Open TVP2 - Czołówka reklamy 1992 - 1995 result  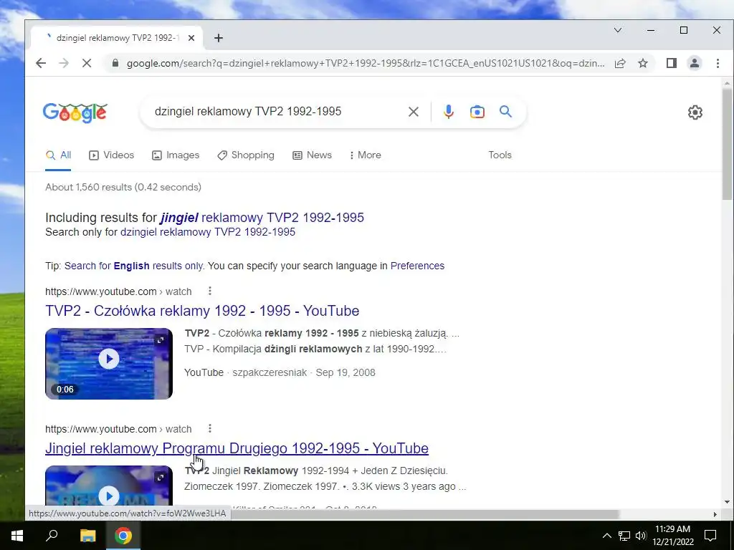pyautogui.click(x=202, y=311)
